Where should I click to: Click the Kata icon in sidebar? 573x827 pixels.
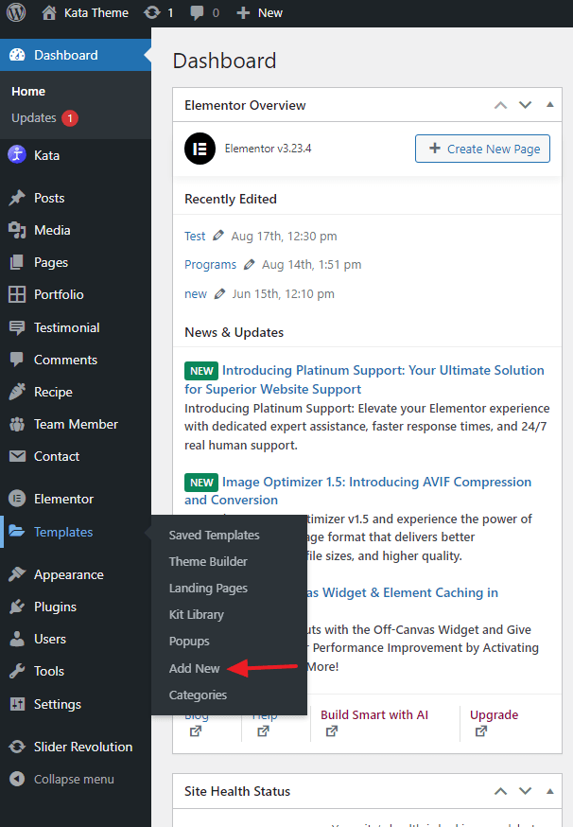(x=17, y=155)
